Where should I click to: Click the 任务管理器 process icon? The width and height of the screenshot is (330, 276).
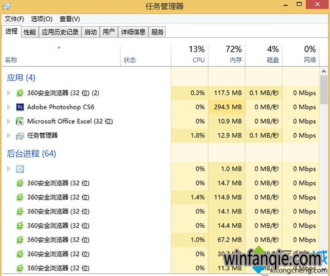[x=20, y=136]
